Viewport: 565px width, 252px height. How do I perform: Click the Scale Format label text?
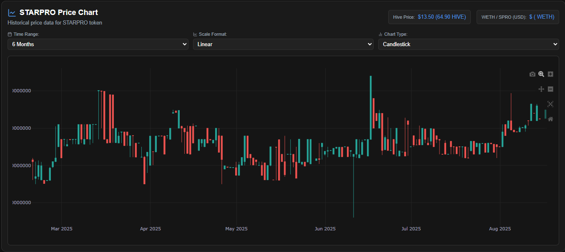click(x=213, y=34)
